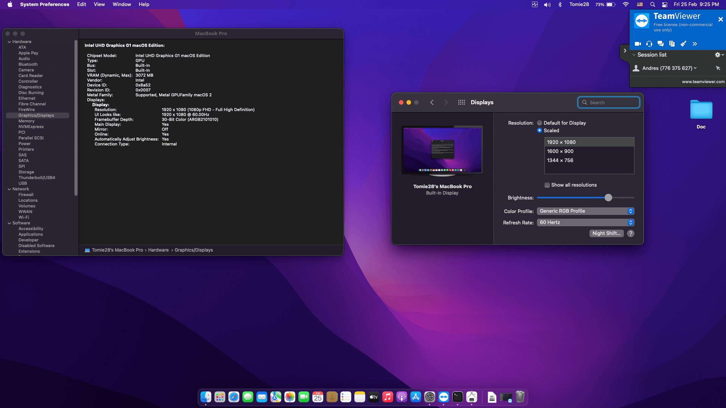Open TeamViewer session settings gear menu
726x408 pixels.
tap(719, 55)
